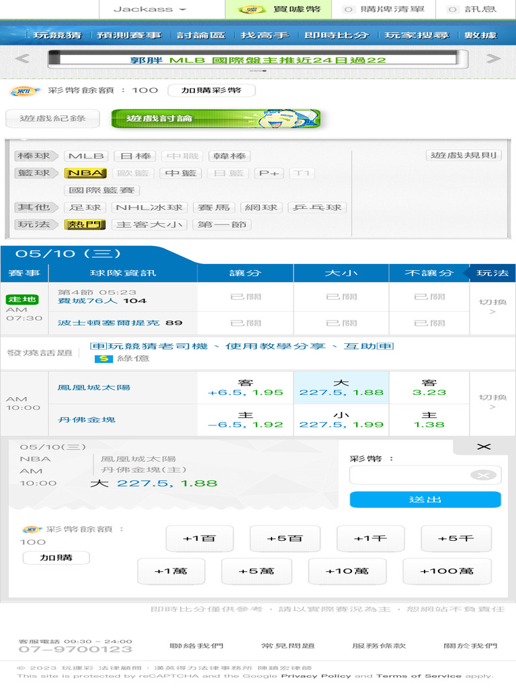Go to 玩競猜 menu
Viewport: 516px width, 688px height.
coord(58,35)
